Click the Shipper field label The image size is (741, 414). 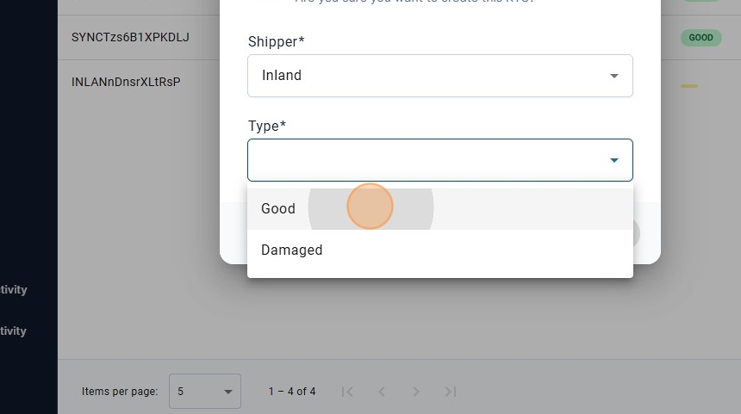point(276,42)
